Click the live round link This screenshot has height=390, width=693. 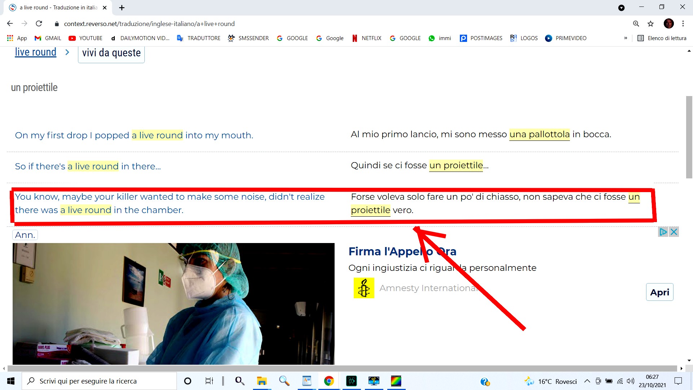[x=35, y=52]
